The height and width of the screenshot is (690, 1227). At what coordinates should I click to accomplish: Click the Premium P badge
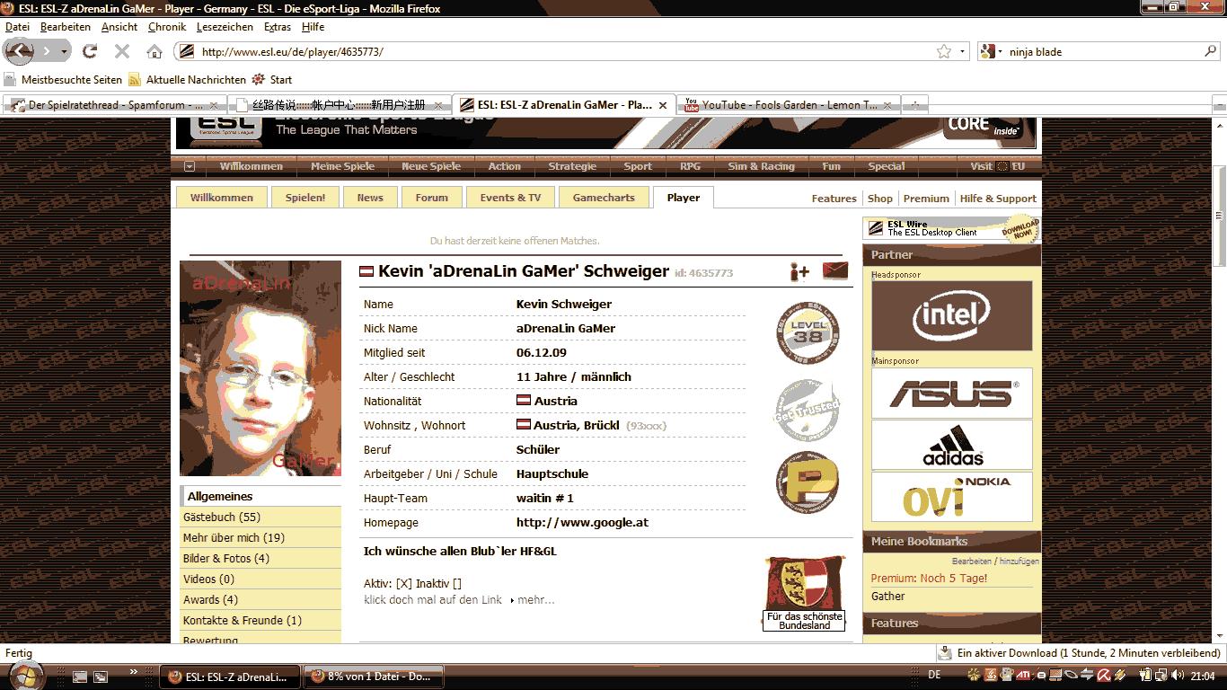pos(807,482)
